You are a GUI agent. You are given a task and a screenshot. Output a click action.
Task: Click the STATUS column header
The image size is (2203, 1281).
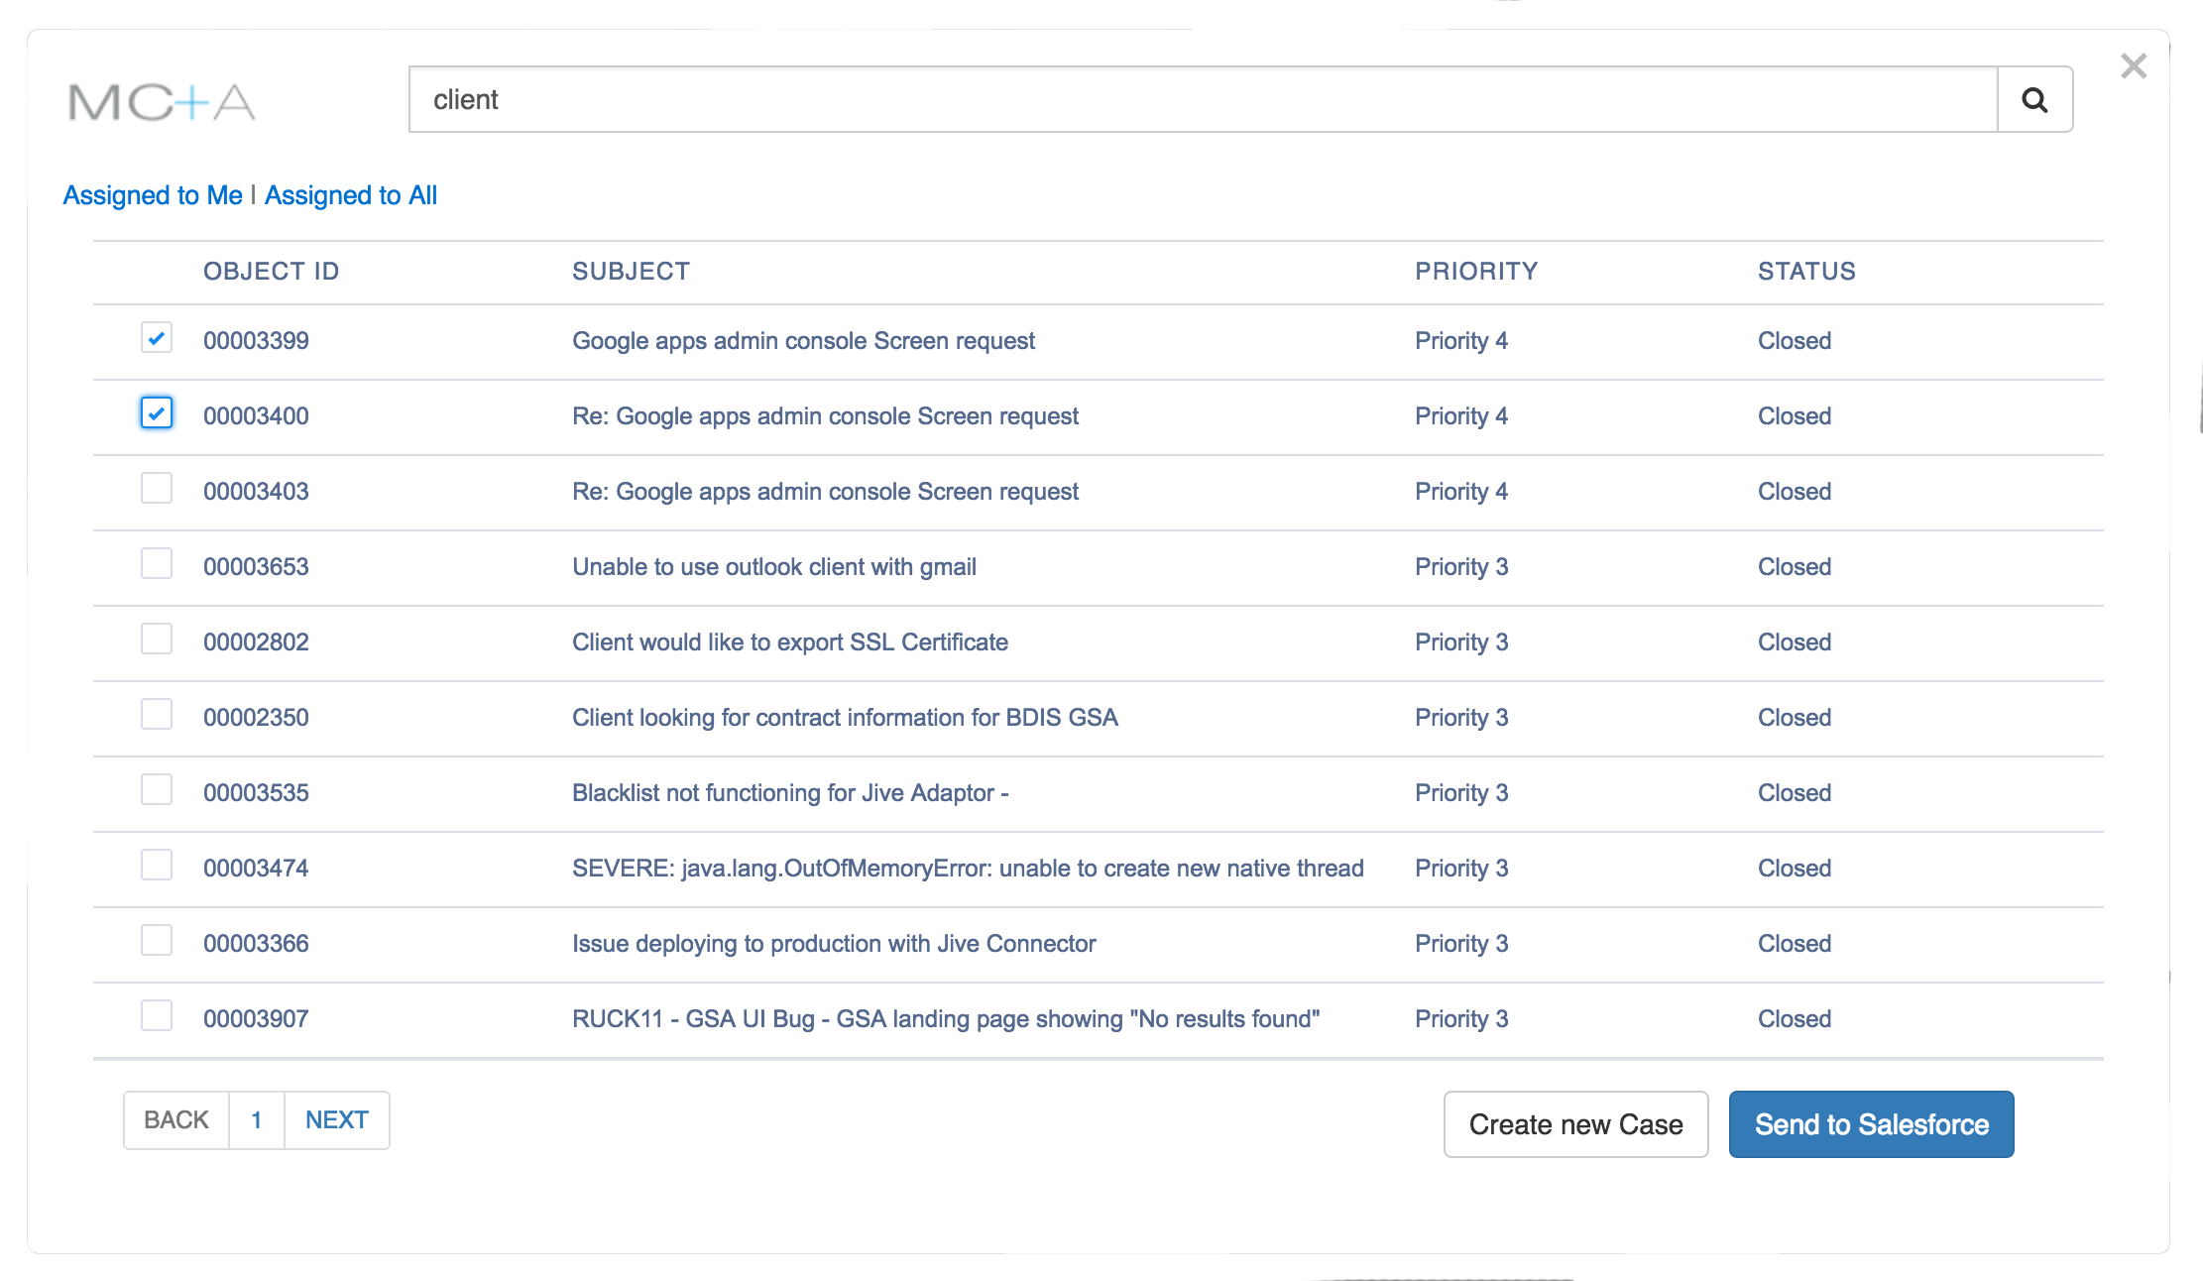click(x=1806, y=272)
